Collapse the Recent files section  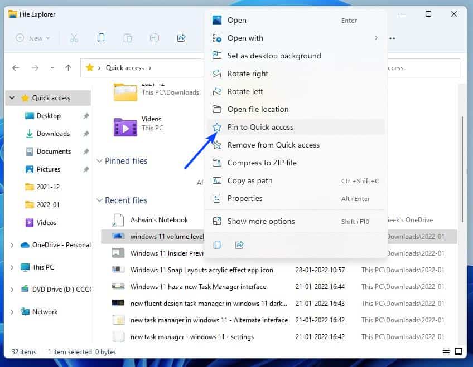pyautogui.click(x=99, y=200)
